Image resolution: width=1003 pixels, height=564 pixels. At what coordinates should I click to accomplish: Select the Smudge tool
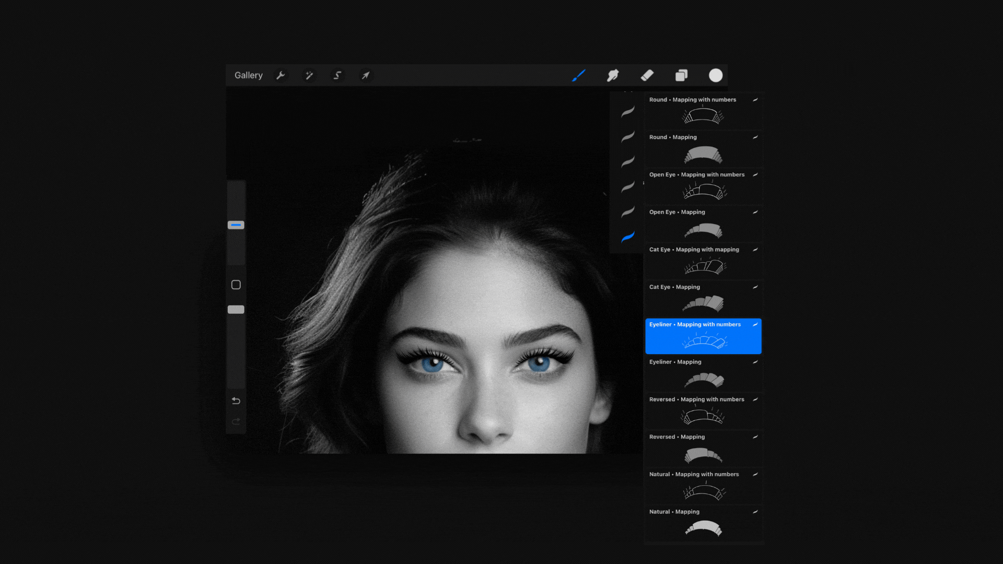(x=612, y=75)
